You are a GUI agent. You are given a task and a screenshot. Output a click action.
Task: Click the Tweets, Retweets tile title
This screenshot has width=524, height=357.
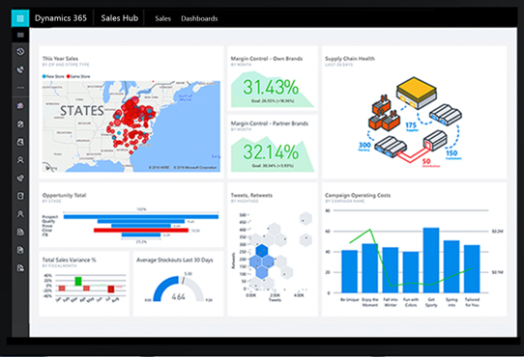(x=251, y=195)
